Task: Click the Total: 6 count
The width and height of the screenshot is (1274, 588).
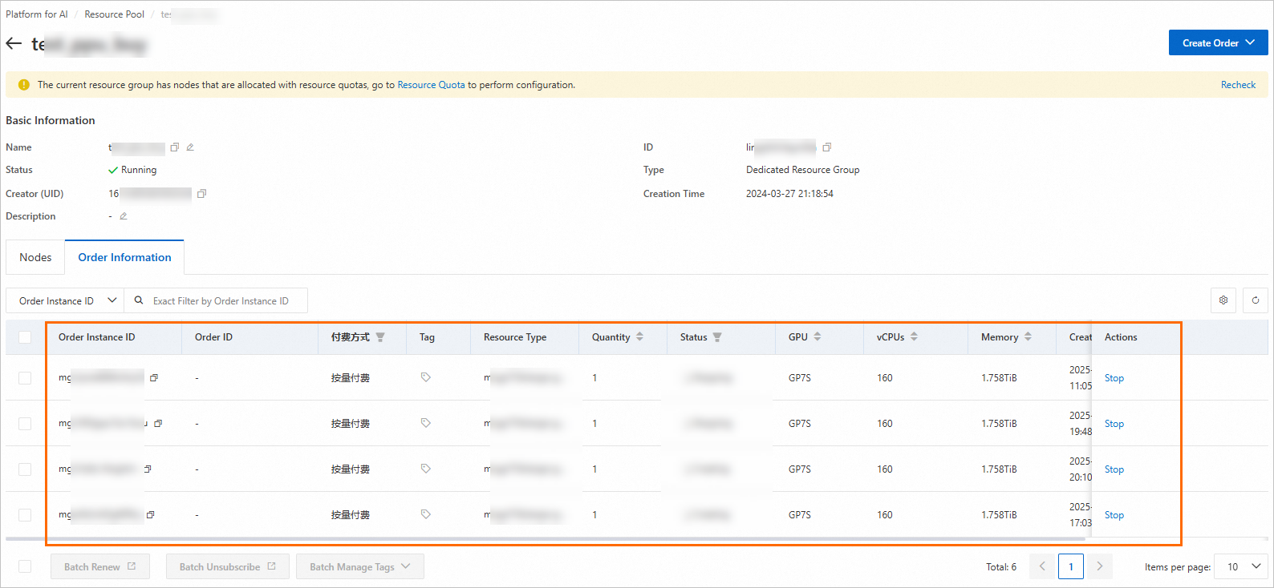Action: (x=1001, y=567)
